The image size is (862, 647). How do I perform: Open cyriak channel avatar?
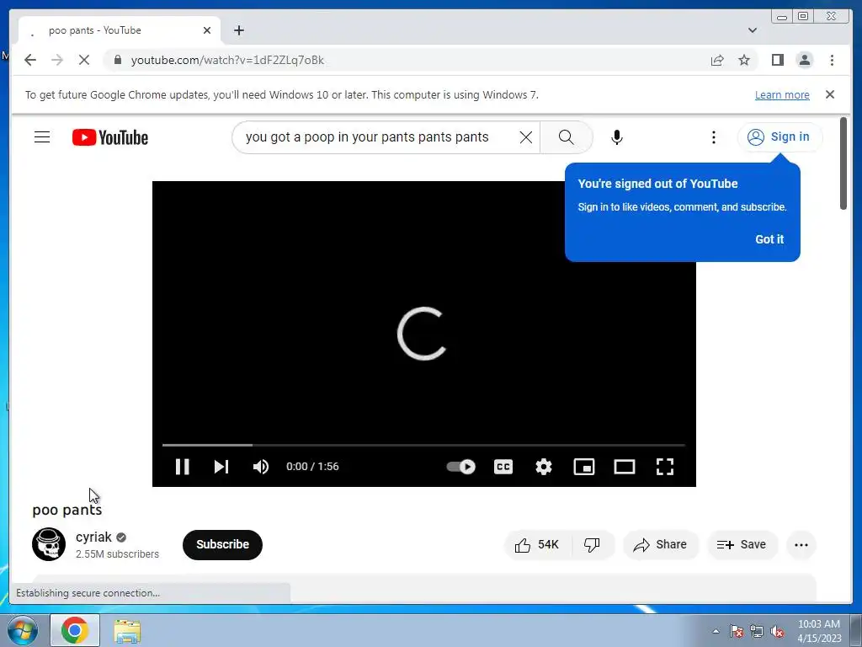tap(48, 544)
